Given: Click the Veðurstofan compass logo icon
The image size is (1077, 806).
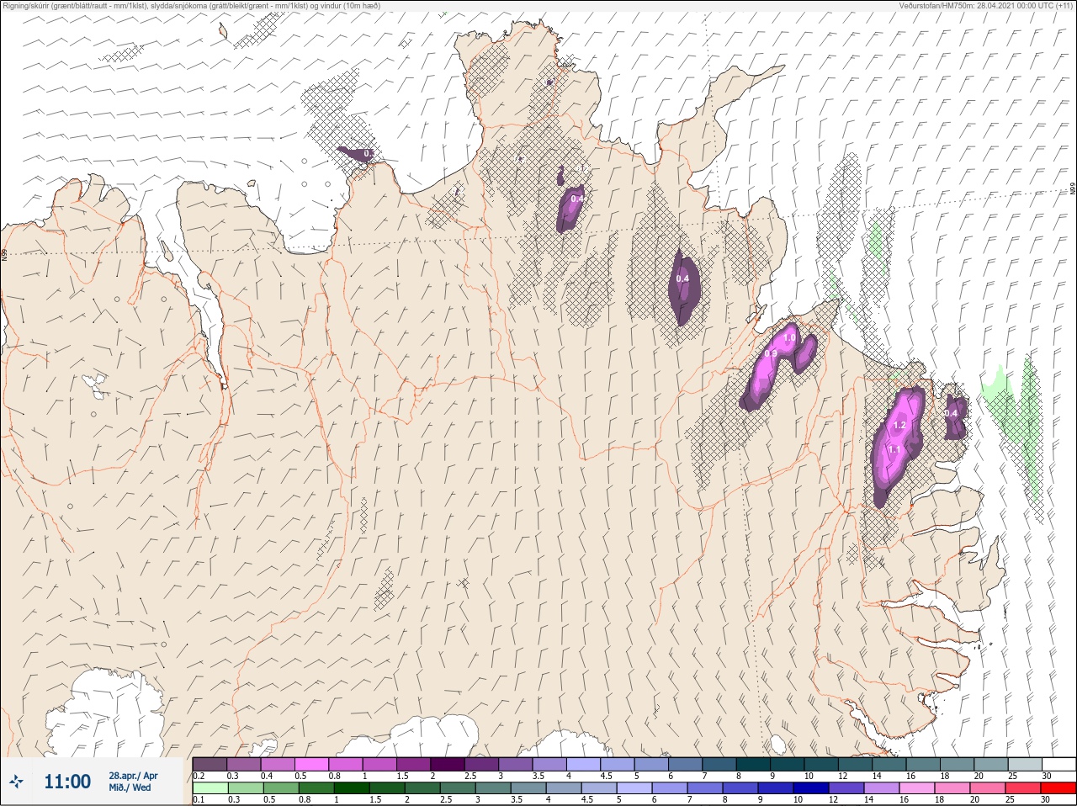Looking at the screenshot, I should coord(16,782).
